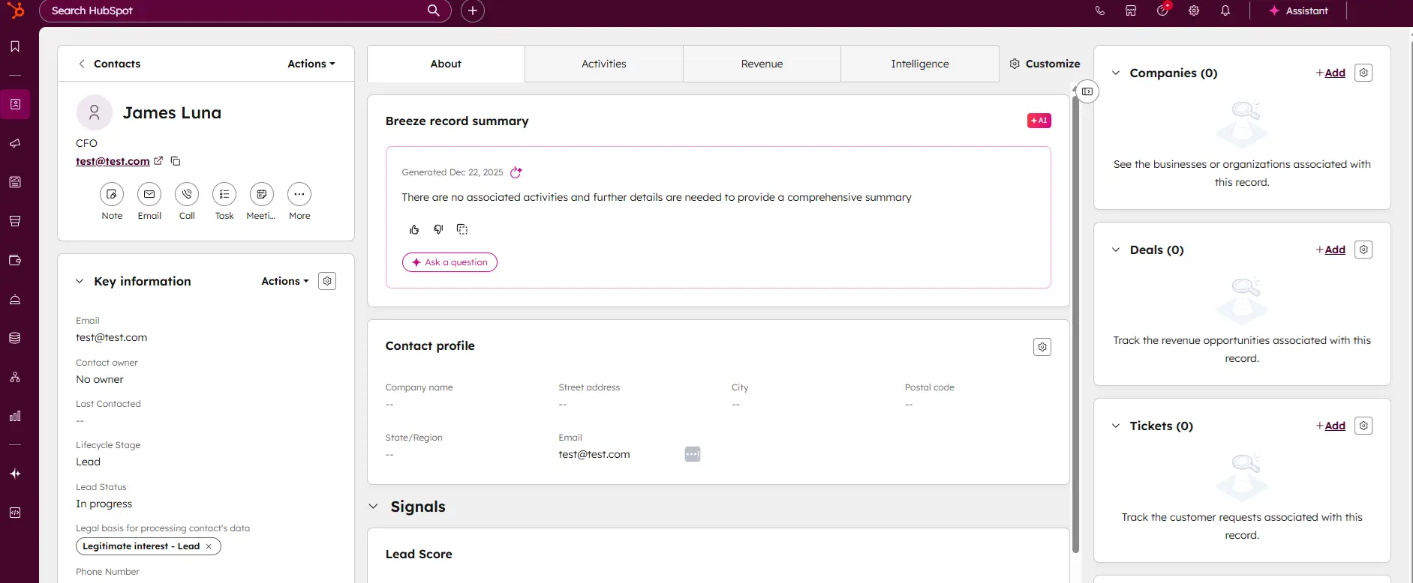1413x583 pixels.
Task: Click the details icon beside profile email
Action: pos(693,454)
